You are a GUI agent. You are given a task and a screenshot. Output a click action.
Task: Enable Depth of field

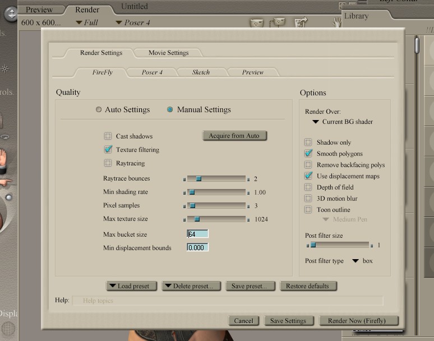pyautogui.click(x=308, y=187)
